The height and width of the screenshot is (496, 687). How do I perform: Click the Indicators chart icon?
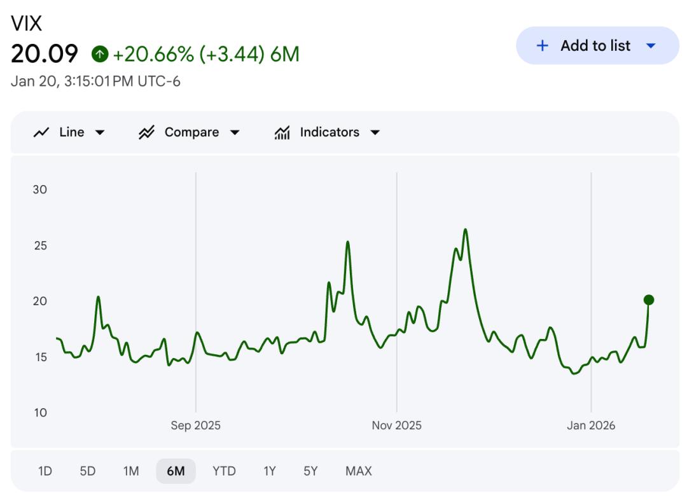(282, 132)
